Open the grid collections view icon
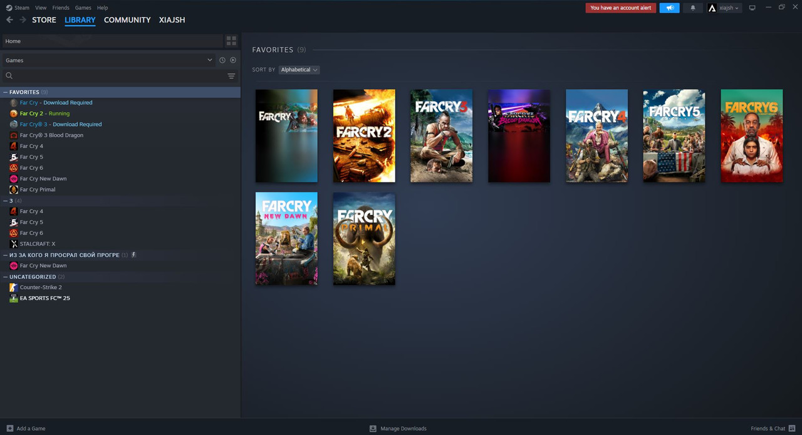Viewport: 802px width, 435px height. [x=231, y=41]
